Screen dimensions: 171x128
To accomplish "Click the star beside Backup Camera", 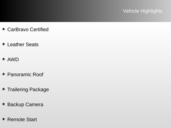I will pos(3,104).
